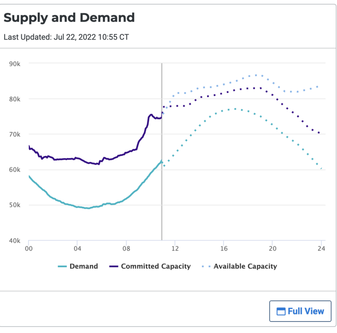337x333 pixels.
Task: Toggle the Committed Capacity legend label
Action: click(x=156, y=266)
